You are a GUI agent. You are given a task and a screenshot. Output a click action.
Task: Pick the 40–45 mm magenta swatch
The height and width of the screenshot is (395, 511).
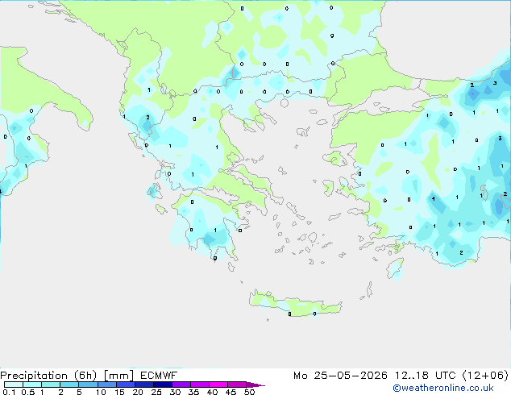point(218,385)
